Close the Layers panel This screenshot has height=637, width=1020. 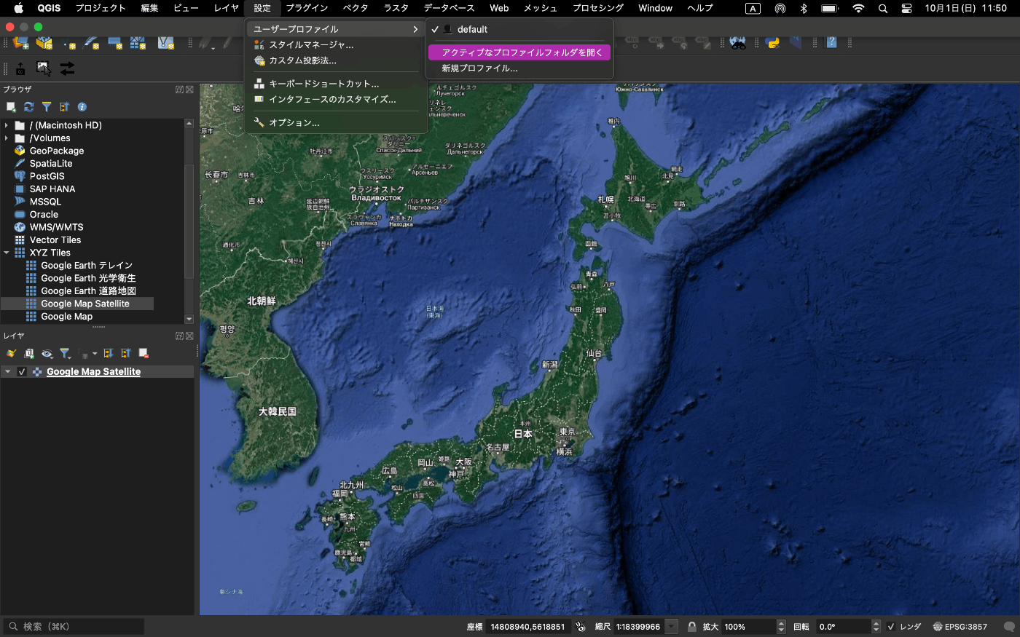(x=189, y=336)
